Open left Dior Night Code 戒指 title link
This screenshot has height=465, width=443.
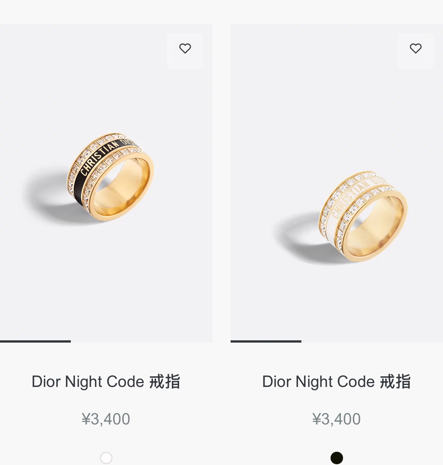pos(106,382)
